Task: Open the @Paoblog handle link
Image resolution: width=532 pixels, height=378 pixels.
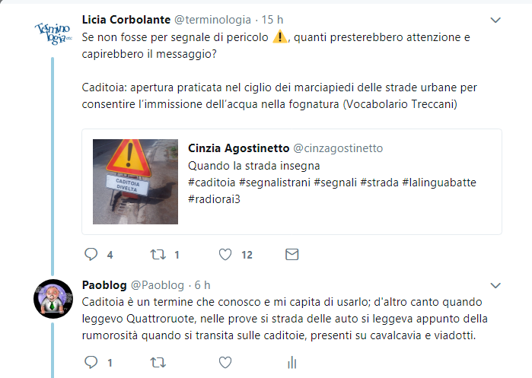Action: (158, 285)
